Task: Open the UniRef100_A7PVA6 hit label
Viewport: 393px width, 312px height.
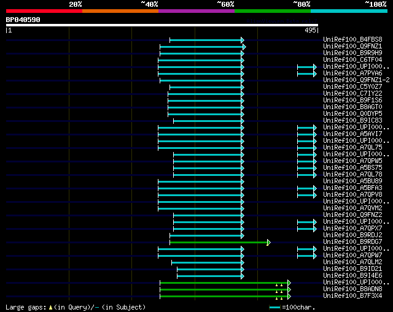Action: pyautogui.click(x=352, y=73)
